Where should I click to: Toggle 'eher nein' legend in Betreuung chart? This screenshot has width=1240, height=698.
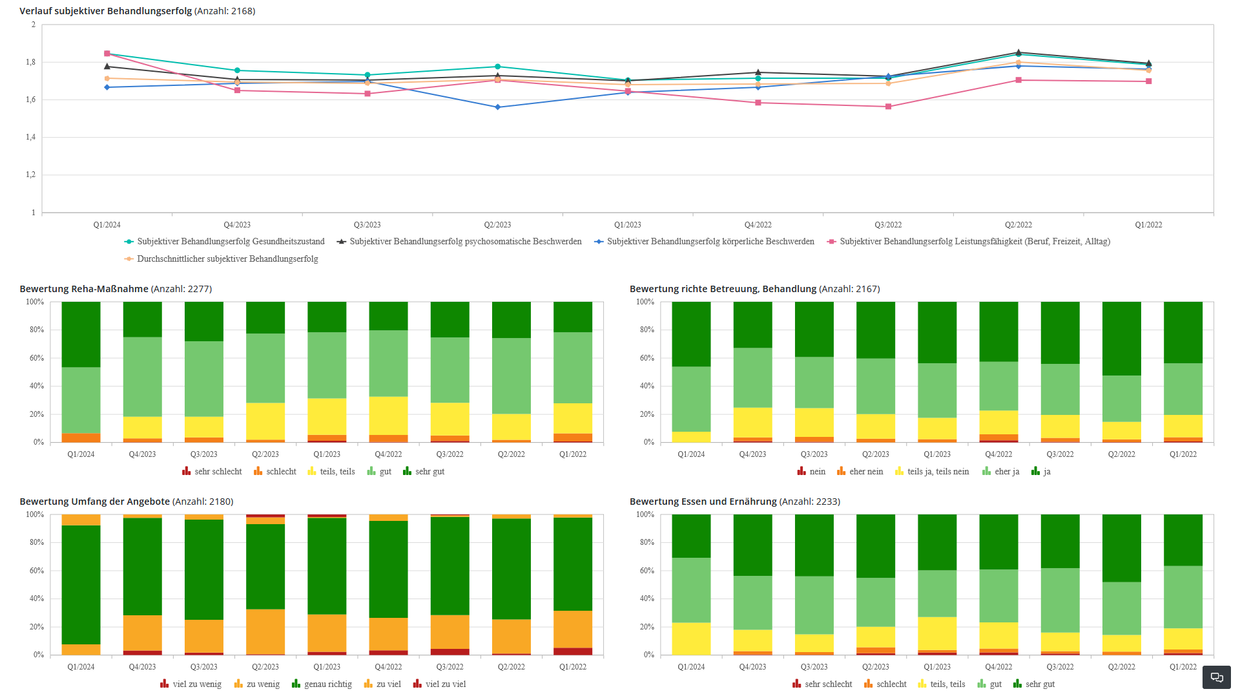point(860,472)
